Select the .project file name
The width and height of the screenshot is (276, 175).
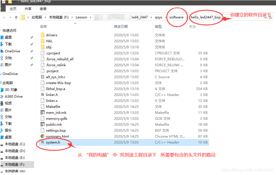click(52, 71)
